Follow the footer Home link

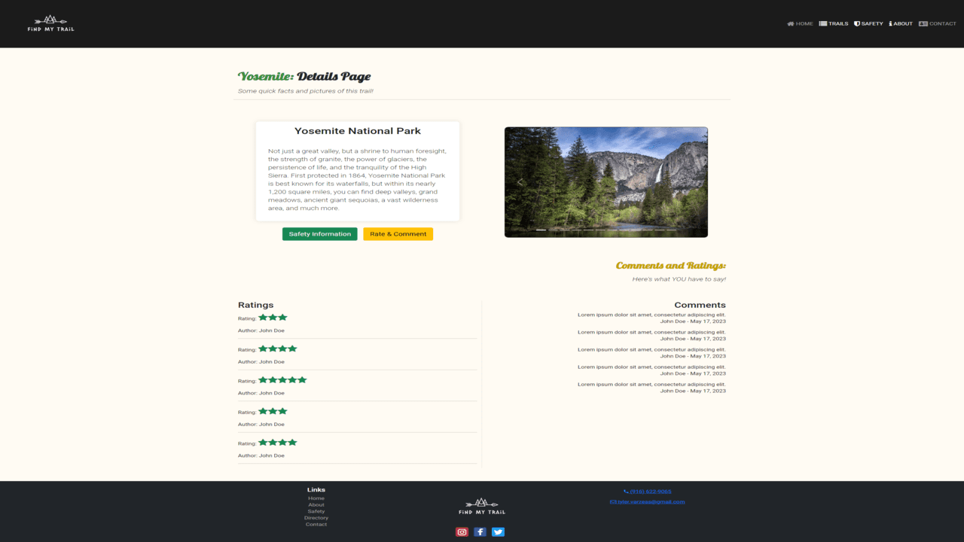(x=316, y=498)
